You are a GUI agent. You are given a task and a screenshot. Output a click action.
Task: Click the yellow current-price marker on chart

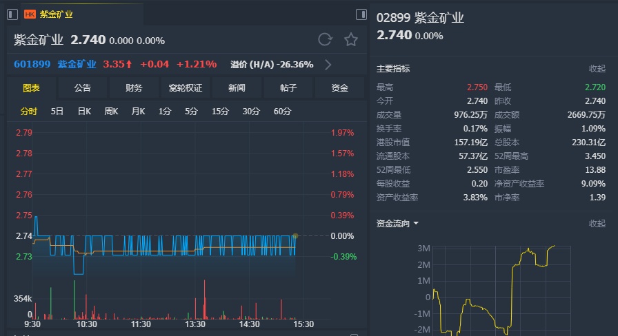(295, 236)
